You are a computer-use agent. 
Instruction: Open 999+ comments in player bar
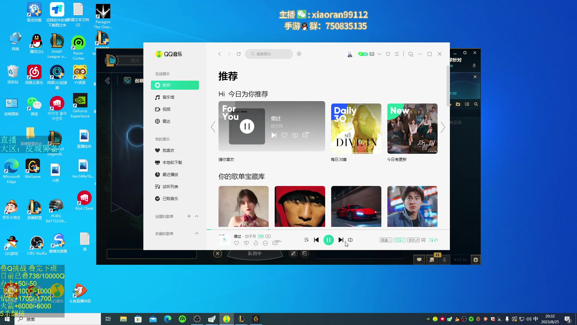[x=276, y=243]
